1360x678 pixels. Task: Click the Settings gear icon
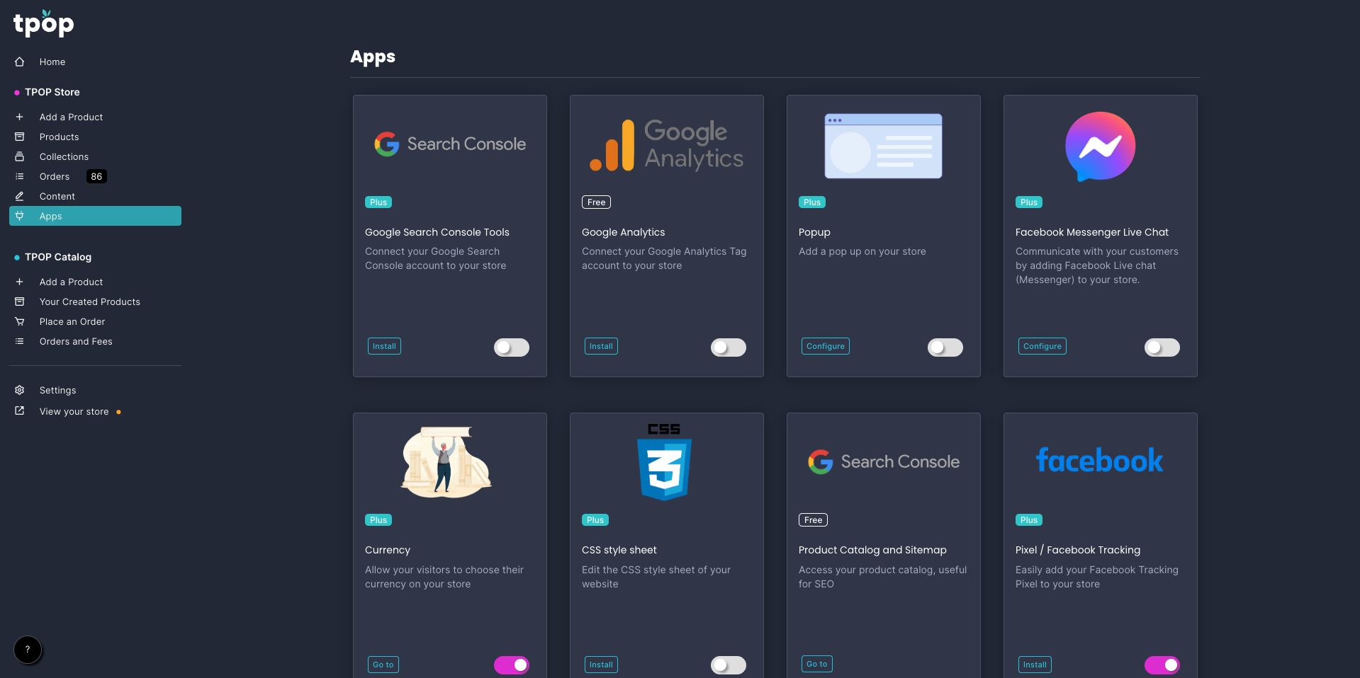point(20,390)
